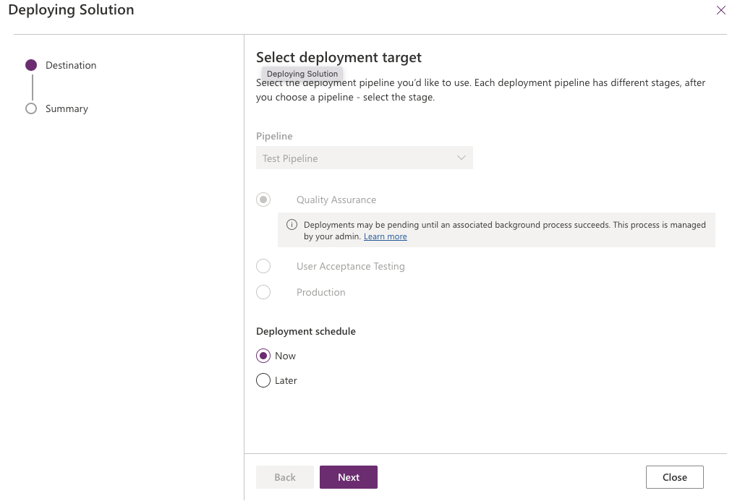Choose Later for deployment schedule
Screen dimensions: 740x501
pos(263,380)
